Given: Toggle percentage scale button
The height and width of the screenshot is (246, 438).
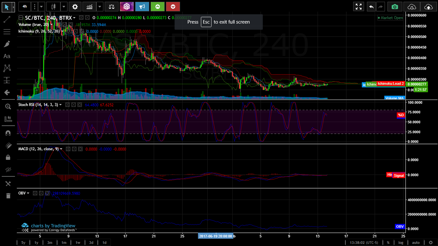Looking at the screenshot, I should coord(388,243).
